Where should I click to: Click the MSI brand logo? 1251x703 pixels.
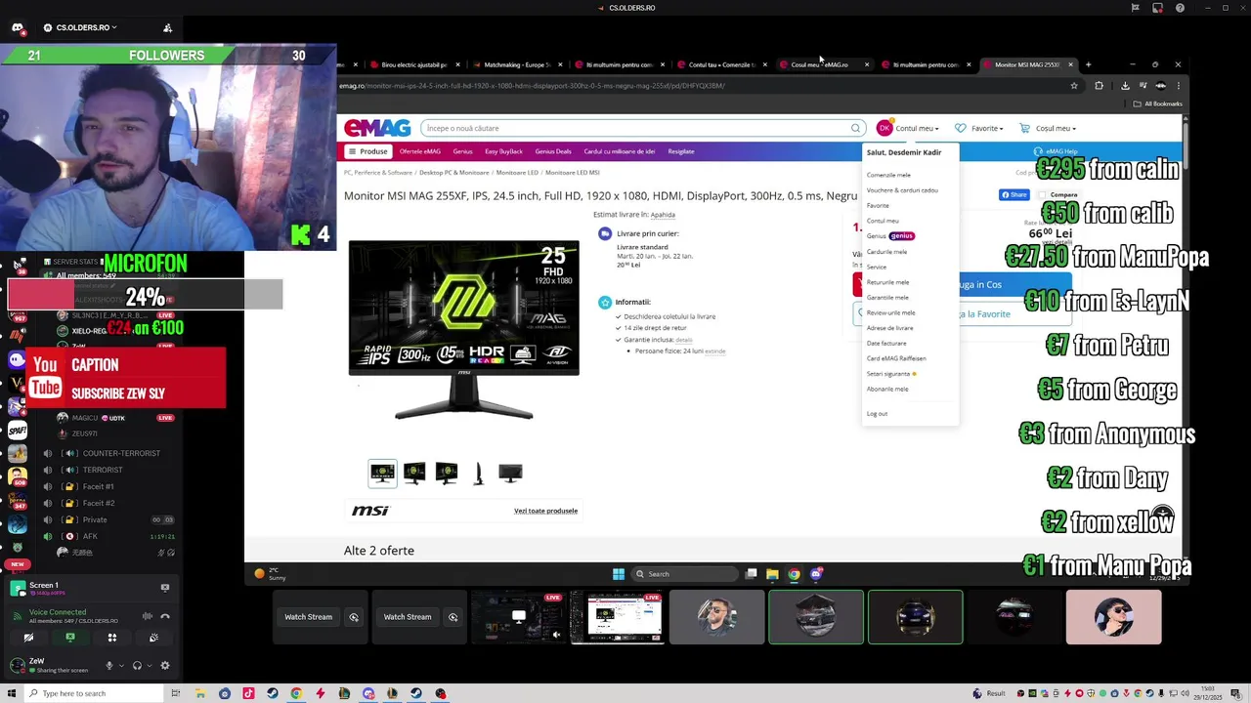pos(370,511)
